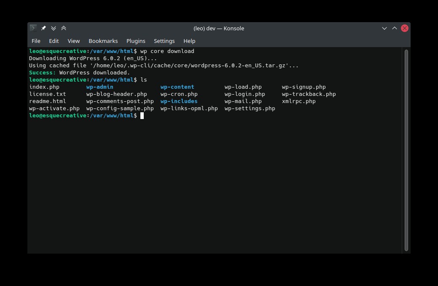The image size is (438, 286).
Task: Click the Konsole session icon in the title bar
Action: tap(33, 28)
